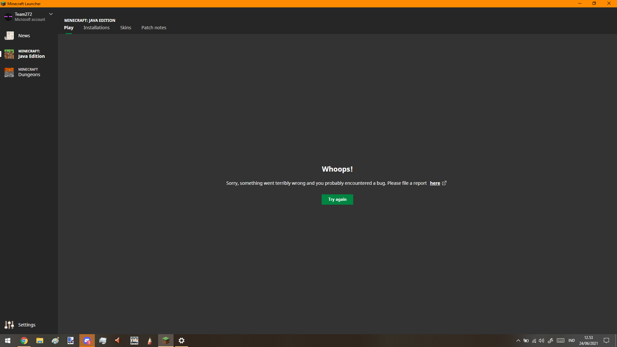
Task: Open File Explorer from taskbar
Action: [x=40, y=341]
